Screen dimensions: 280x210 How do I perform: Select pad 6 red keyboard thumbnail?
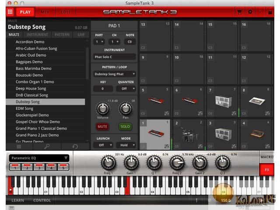[190, 100]
